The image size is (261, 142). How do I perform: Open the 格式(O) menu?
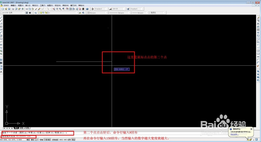coord(35,5)
